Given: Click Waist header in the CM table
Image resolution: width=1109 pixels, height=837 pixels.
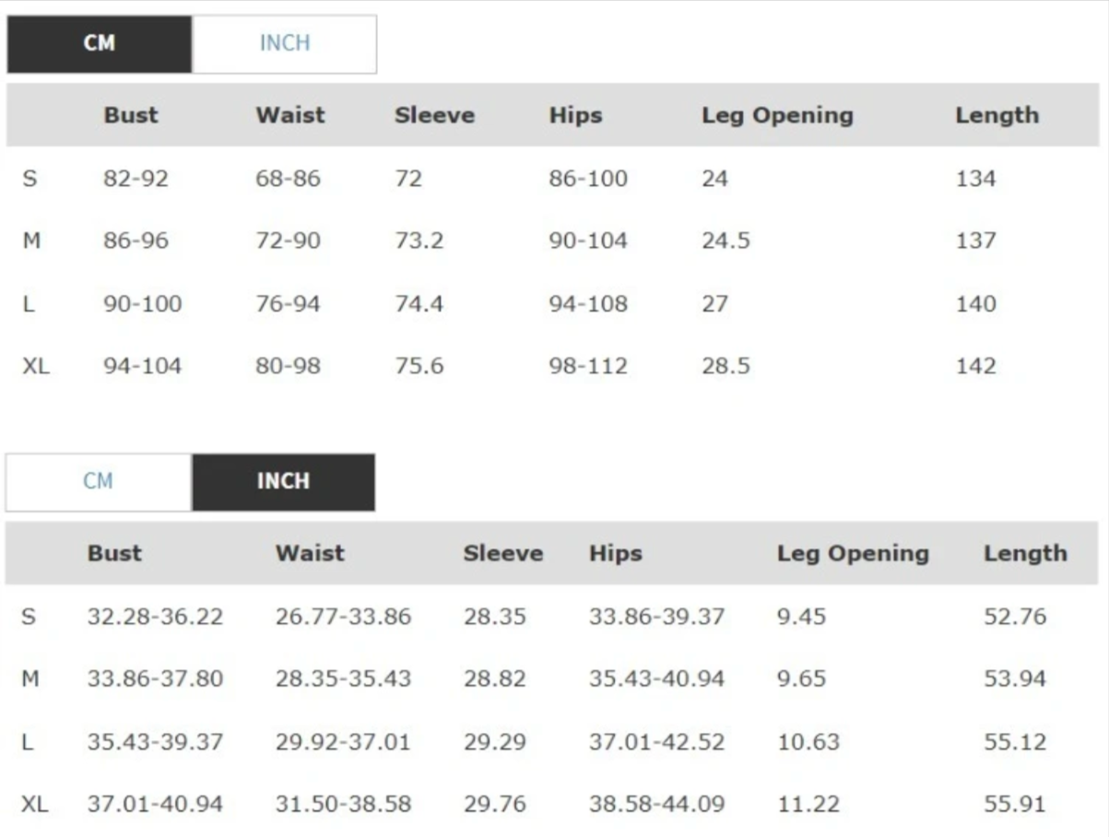Looking at the screenshot, I should click(290, 115).
